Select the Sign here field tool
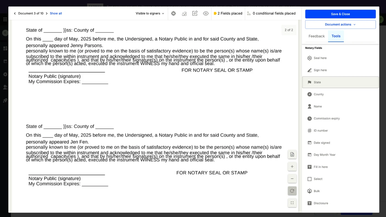386x217 pixels. [x=340, y=70]
